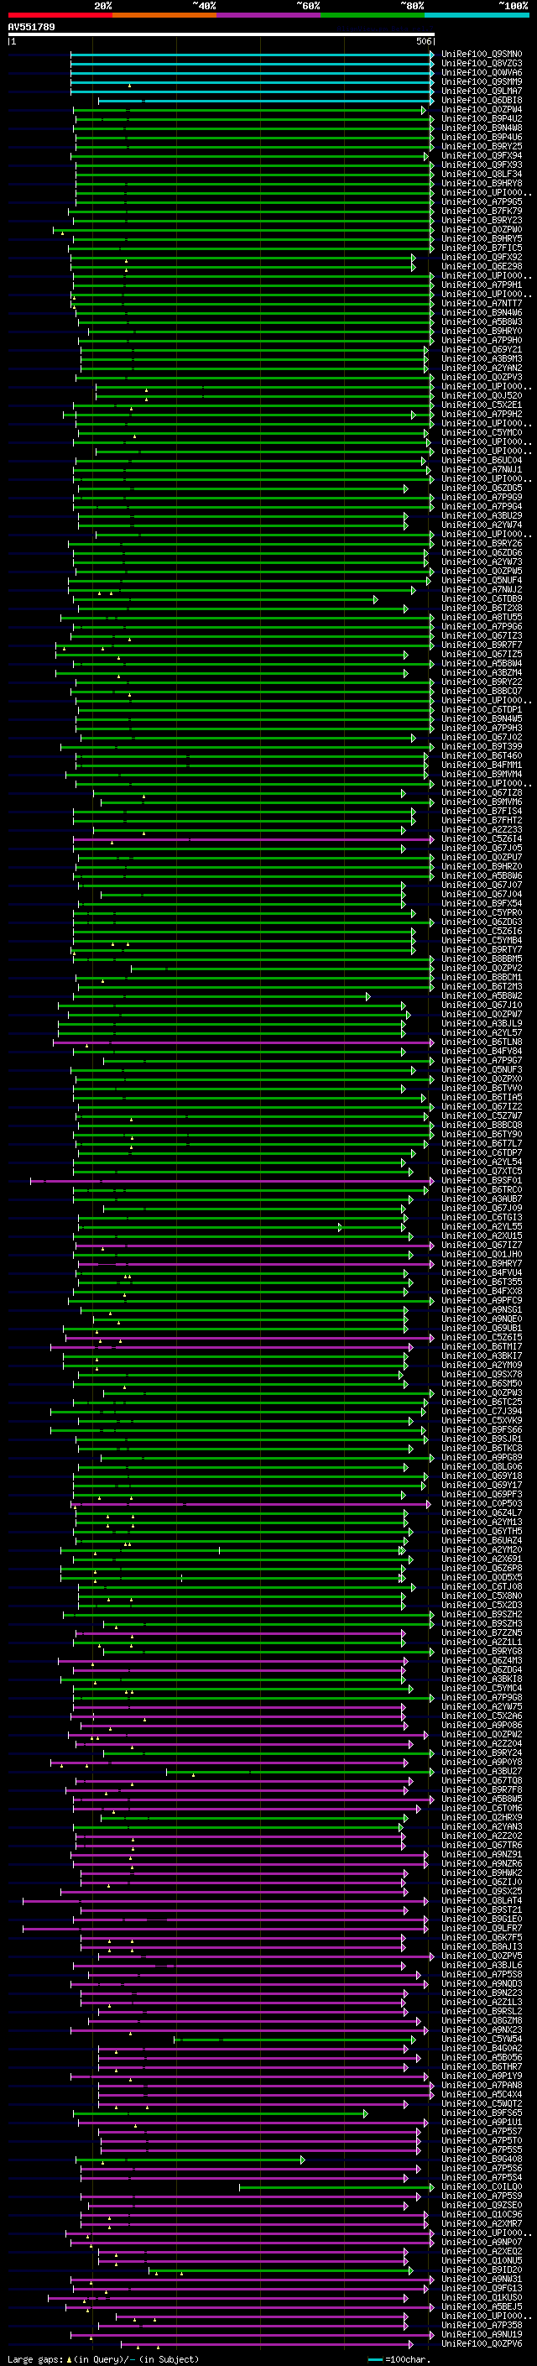Viewport: 537px width, 2366px height.
Task: Open hit UniRef100_B6TIA5
Action: click(481, 1098)
